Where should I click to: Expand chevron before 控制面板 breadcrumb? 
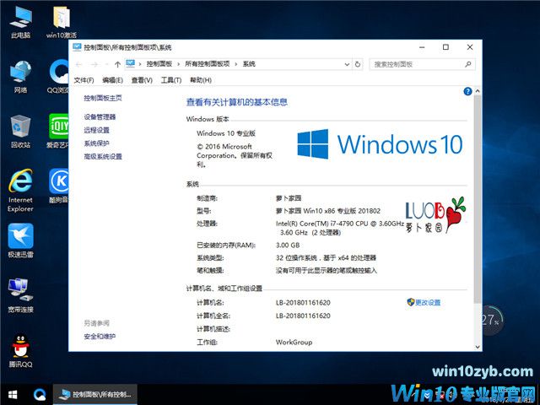click(x=140, y=64)
